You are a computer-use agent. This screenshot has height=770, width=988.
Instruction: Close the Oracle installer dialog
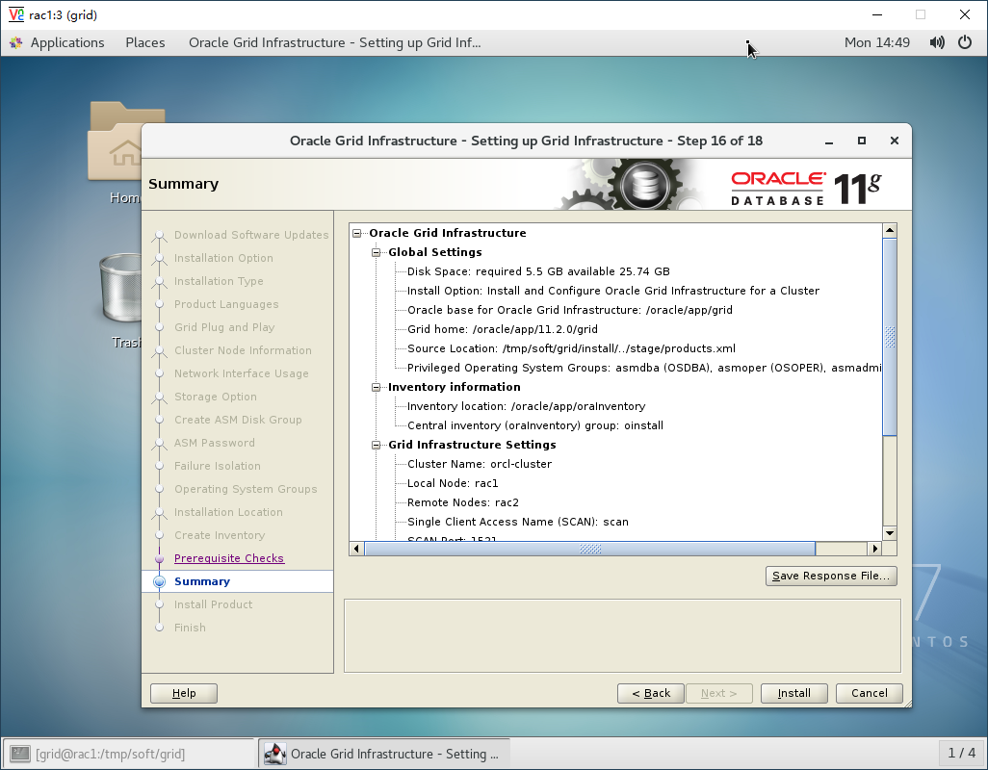[x=895, y=141]
